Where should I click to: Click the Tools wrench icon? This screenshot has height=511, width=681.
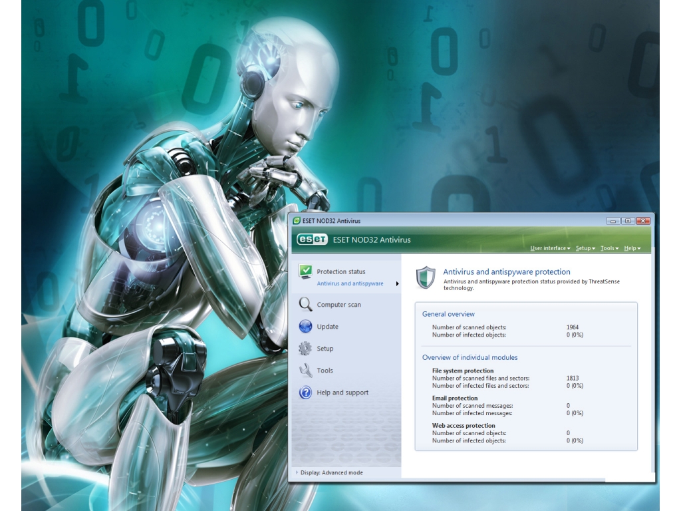click(x=306, y=370)
